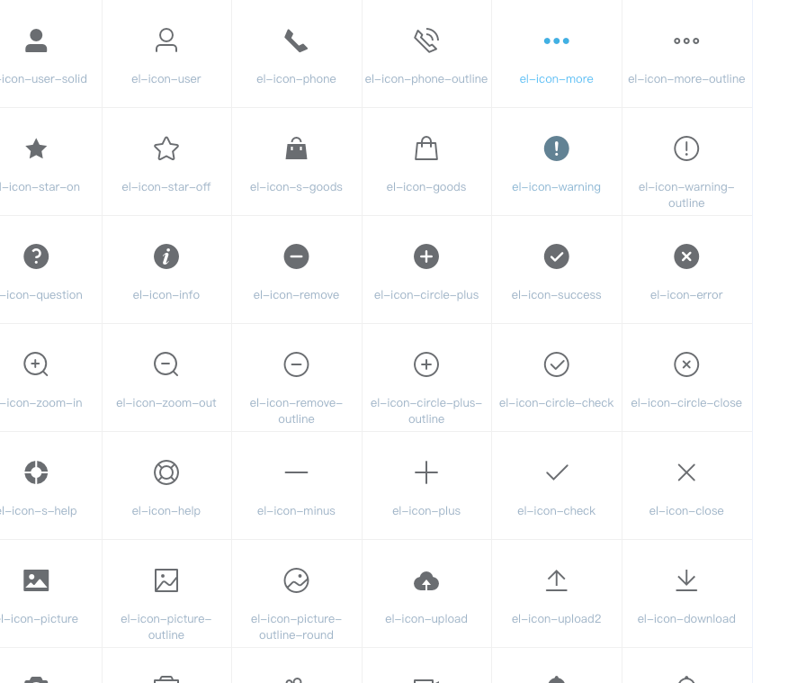Viewport: 797px width, 683px height.
Task: Click the el-icon-error icon
Action: coord(685,256)
